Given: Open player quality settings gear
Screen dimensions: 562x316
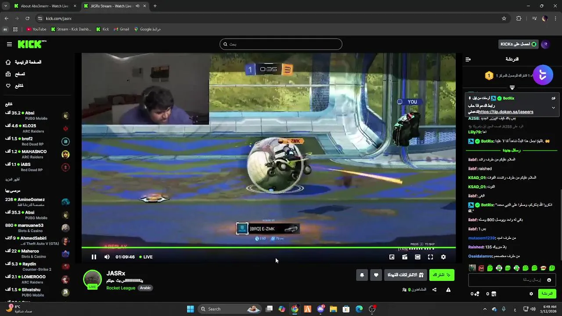Looking at the screenshot, I should click(443, 257).
